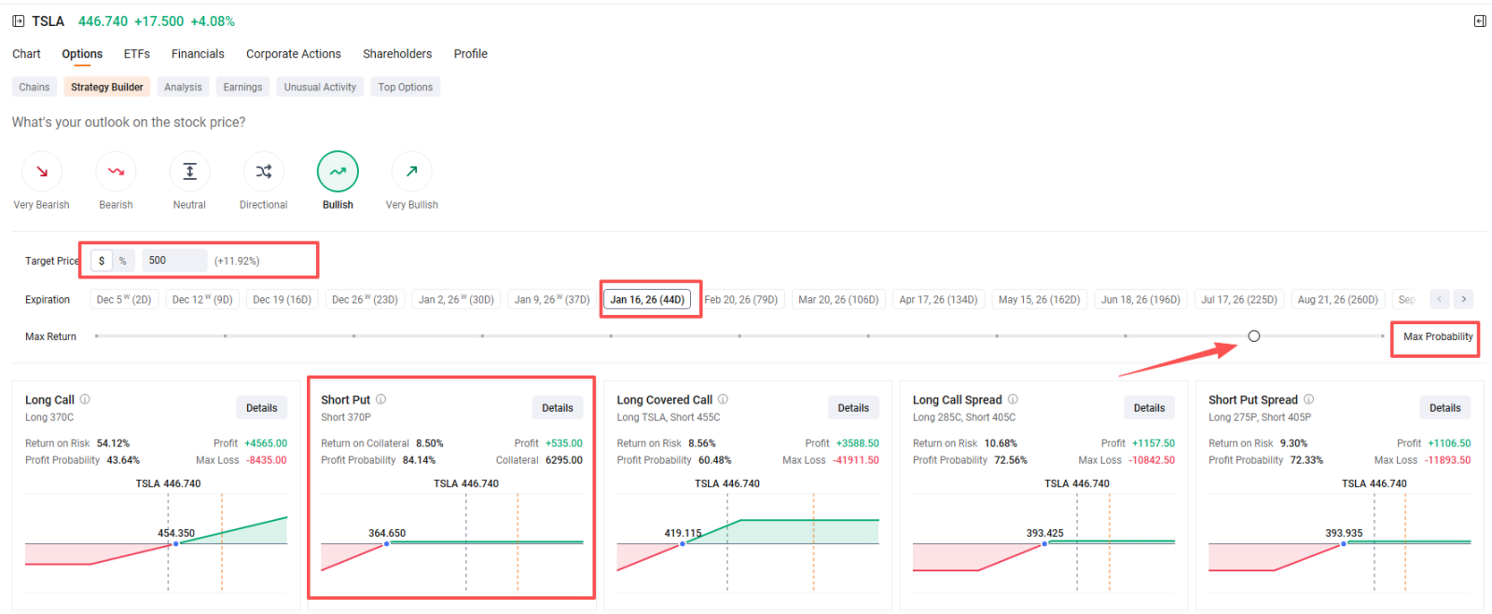Screen dimensions: 1492x614
Task: Click the Max Return to Probability slider handle
Action: [1253, 336]
